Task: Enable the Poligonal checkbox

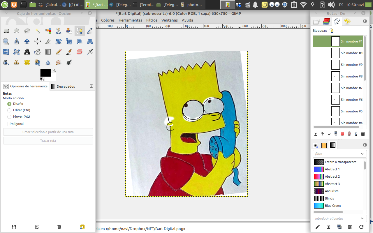Action: (x=6, y=124)
